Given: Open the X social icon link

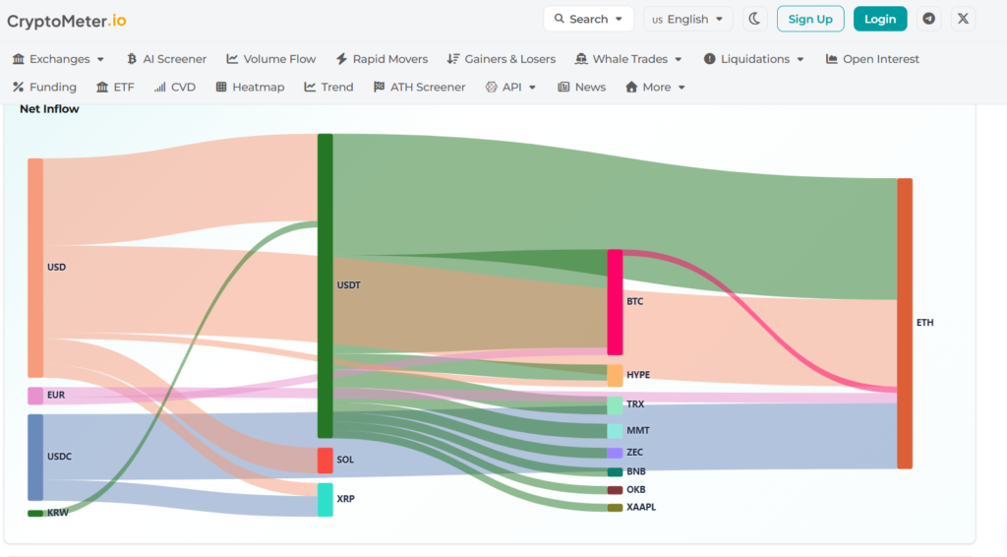Looking at the screenshot, I should tap(963, 19).
